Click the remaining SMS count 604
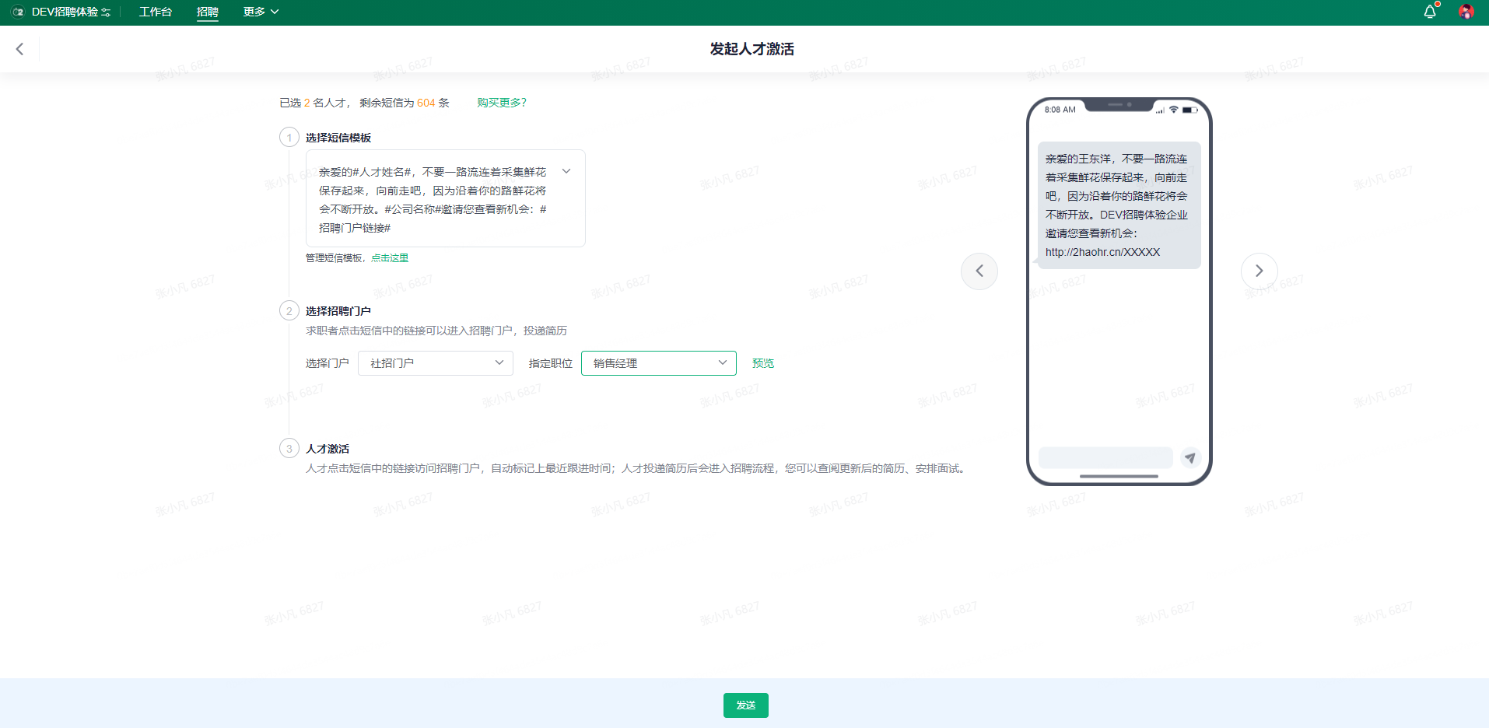Viewport: 1489px width, 728px height. pyautogui.click(x=426, y=103)
